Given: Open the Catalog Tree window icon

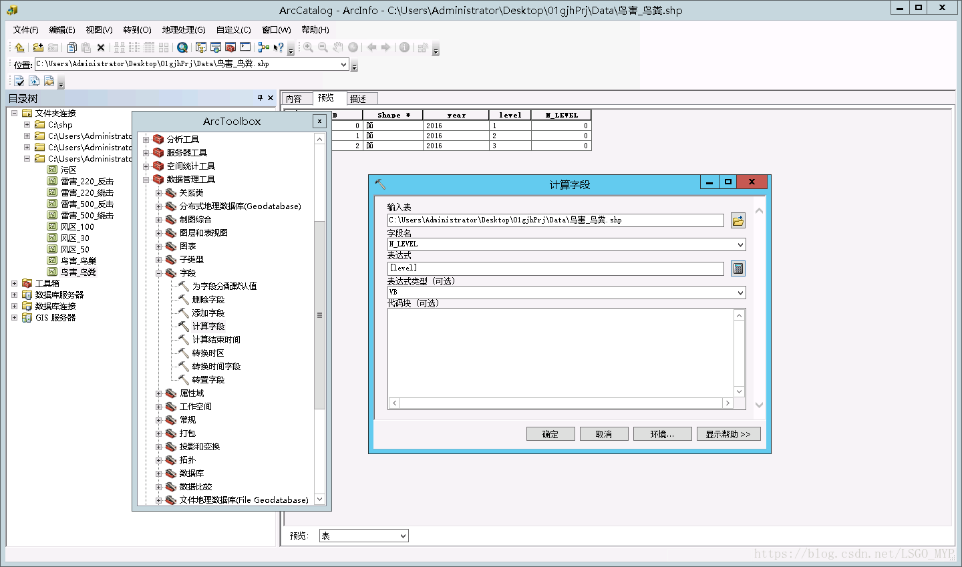Looking at the screenshot, I should coord(201,47).
